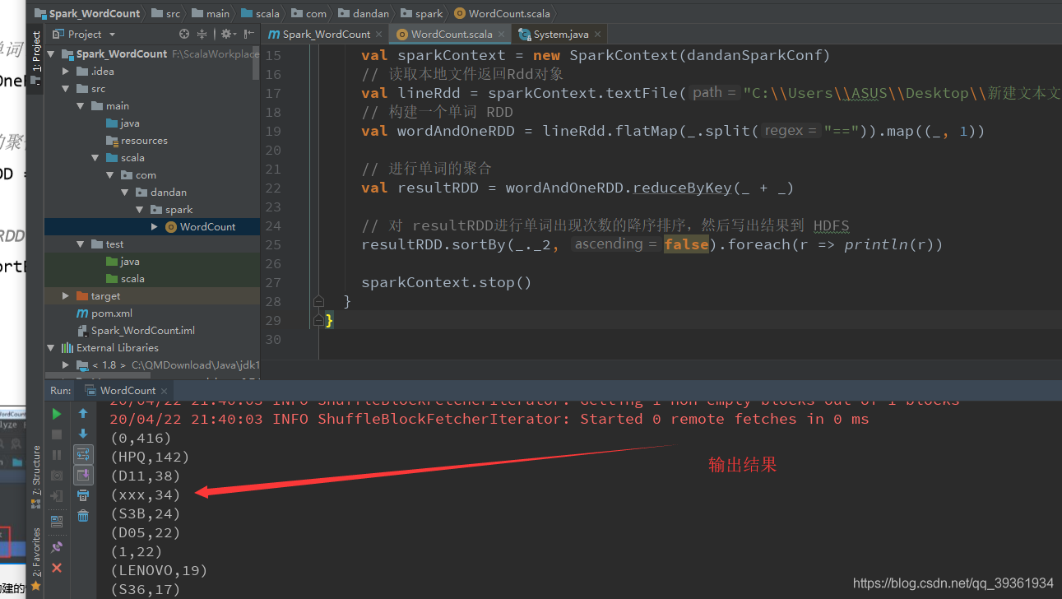
Task: Rerun WordCount with the green play icon
Action: (x=57, y=413)
